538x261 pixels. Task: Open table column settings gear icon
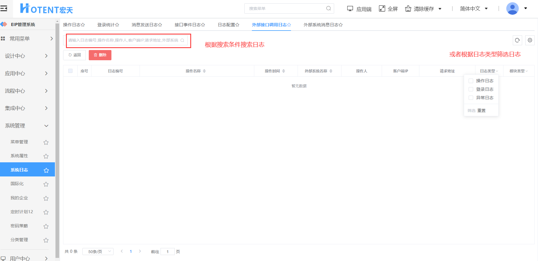(530, 40)
